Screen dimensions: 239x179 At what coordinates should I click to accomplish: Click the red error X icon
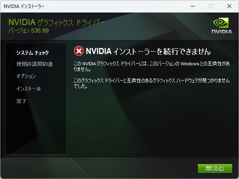pos(78,51)
